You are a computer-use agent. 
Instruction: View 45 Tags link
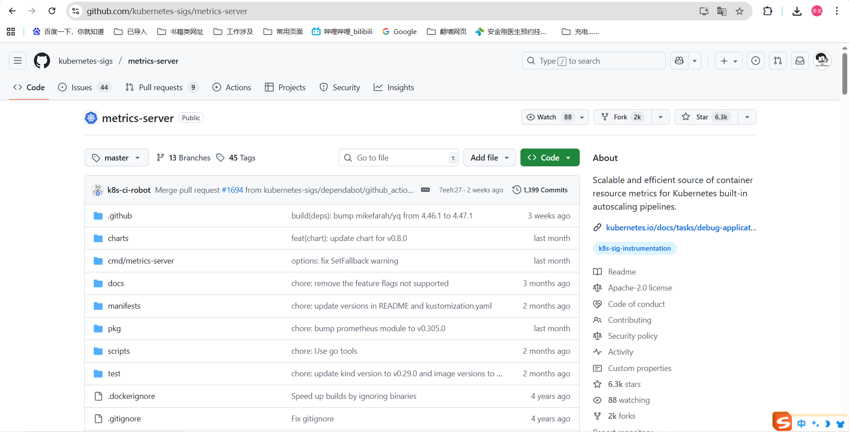click(236, 157)
